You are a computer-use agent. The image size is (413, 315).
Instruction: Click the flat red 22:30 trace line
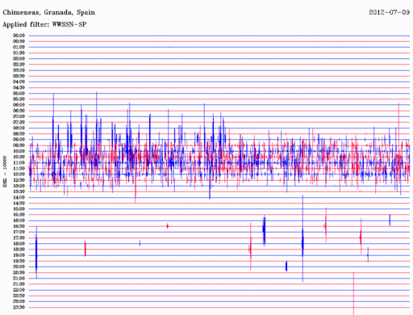point(219,296)
